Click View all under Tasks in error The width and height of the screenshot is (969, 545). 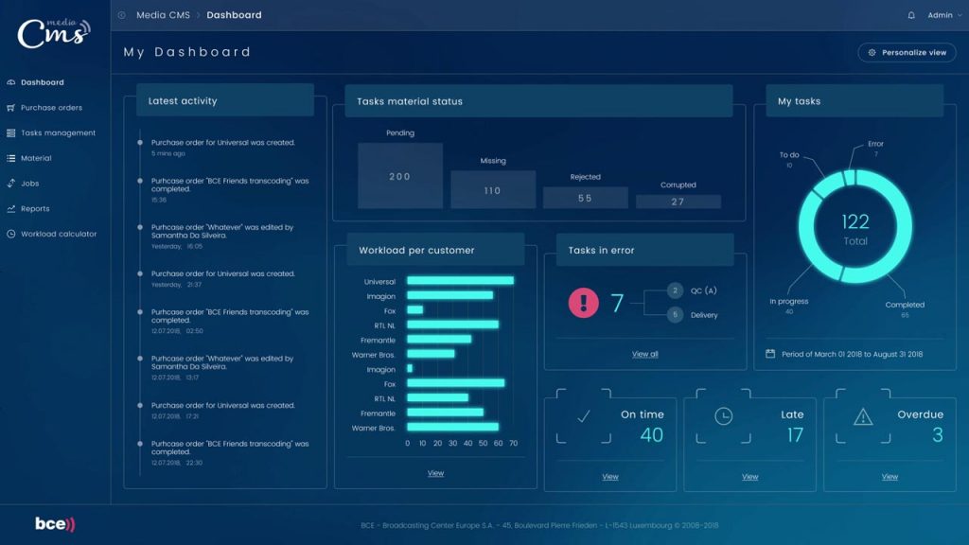[x=644, y=354]
